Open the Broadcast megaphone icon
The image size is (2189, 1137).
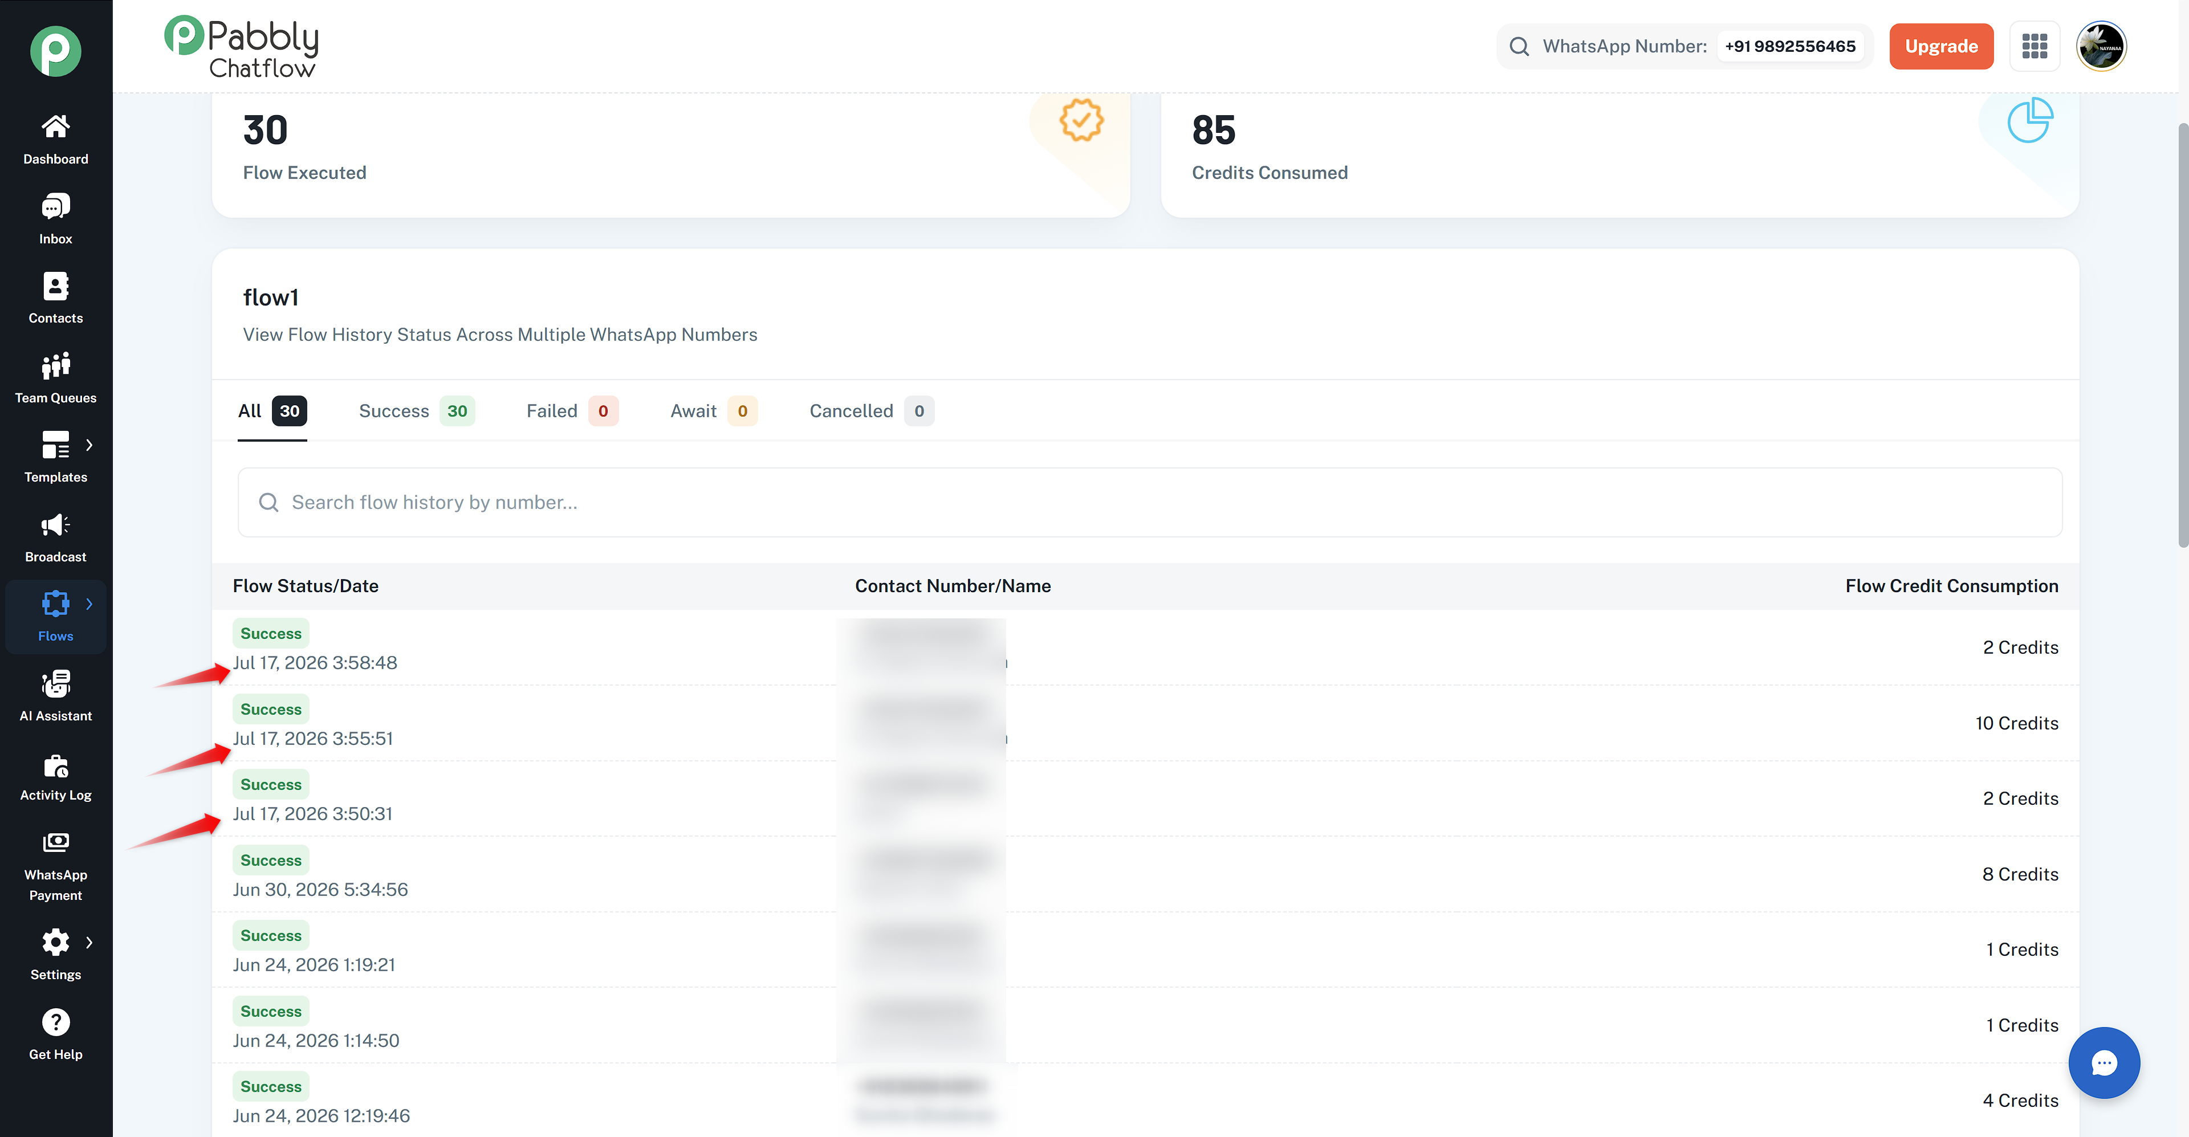pyautogui.click(x=55, y=524)
